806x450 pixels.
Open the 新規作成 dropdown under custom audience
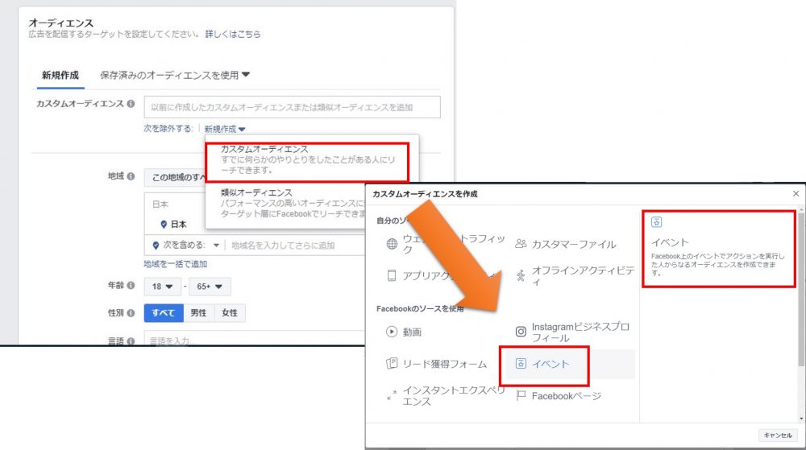click(x=225, y=130)
